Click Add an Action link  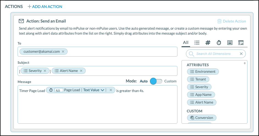(45, 6)
